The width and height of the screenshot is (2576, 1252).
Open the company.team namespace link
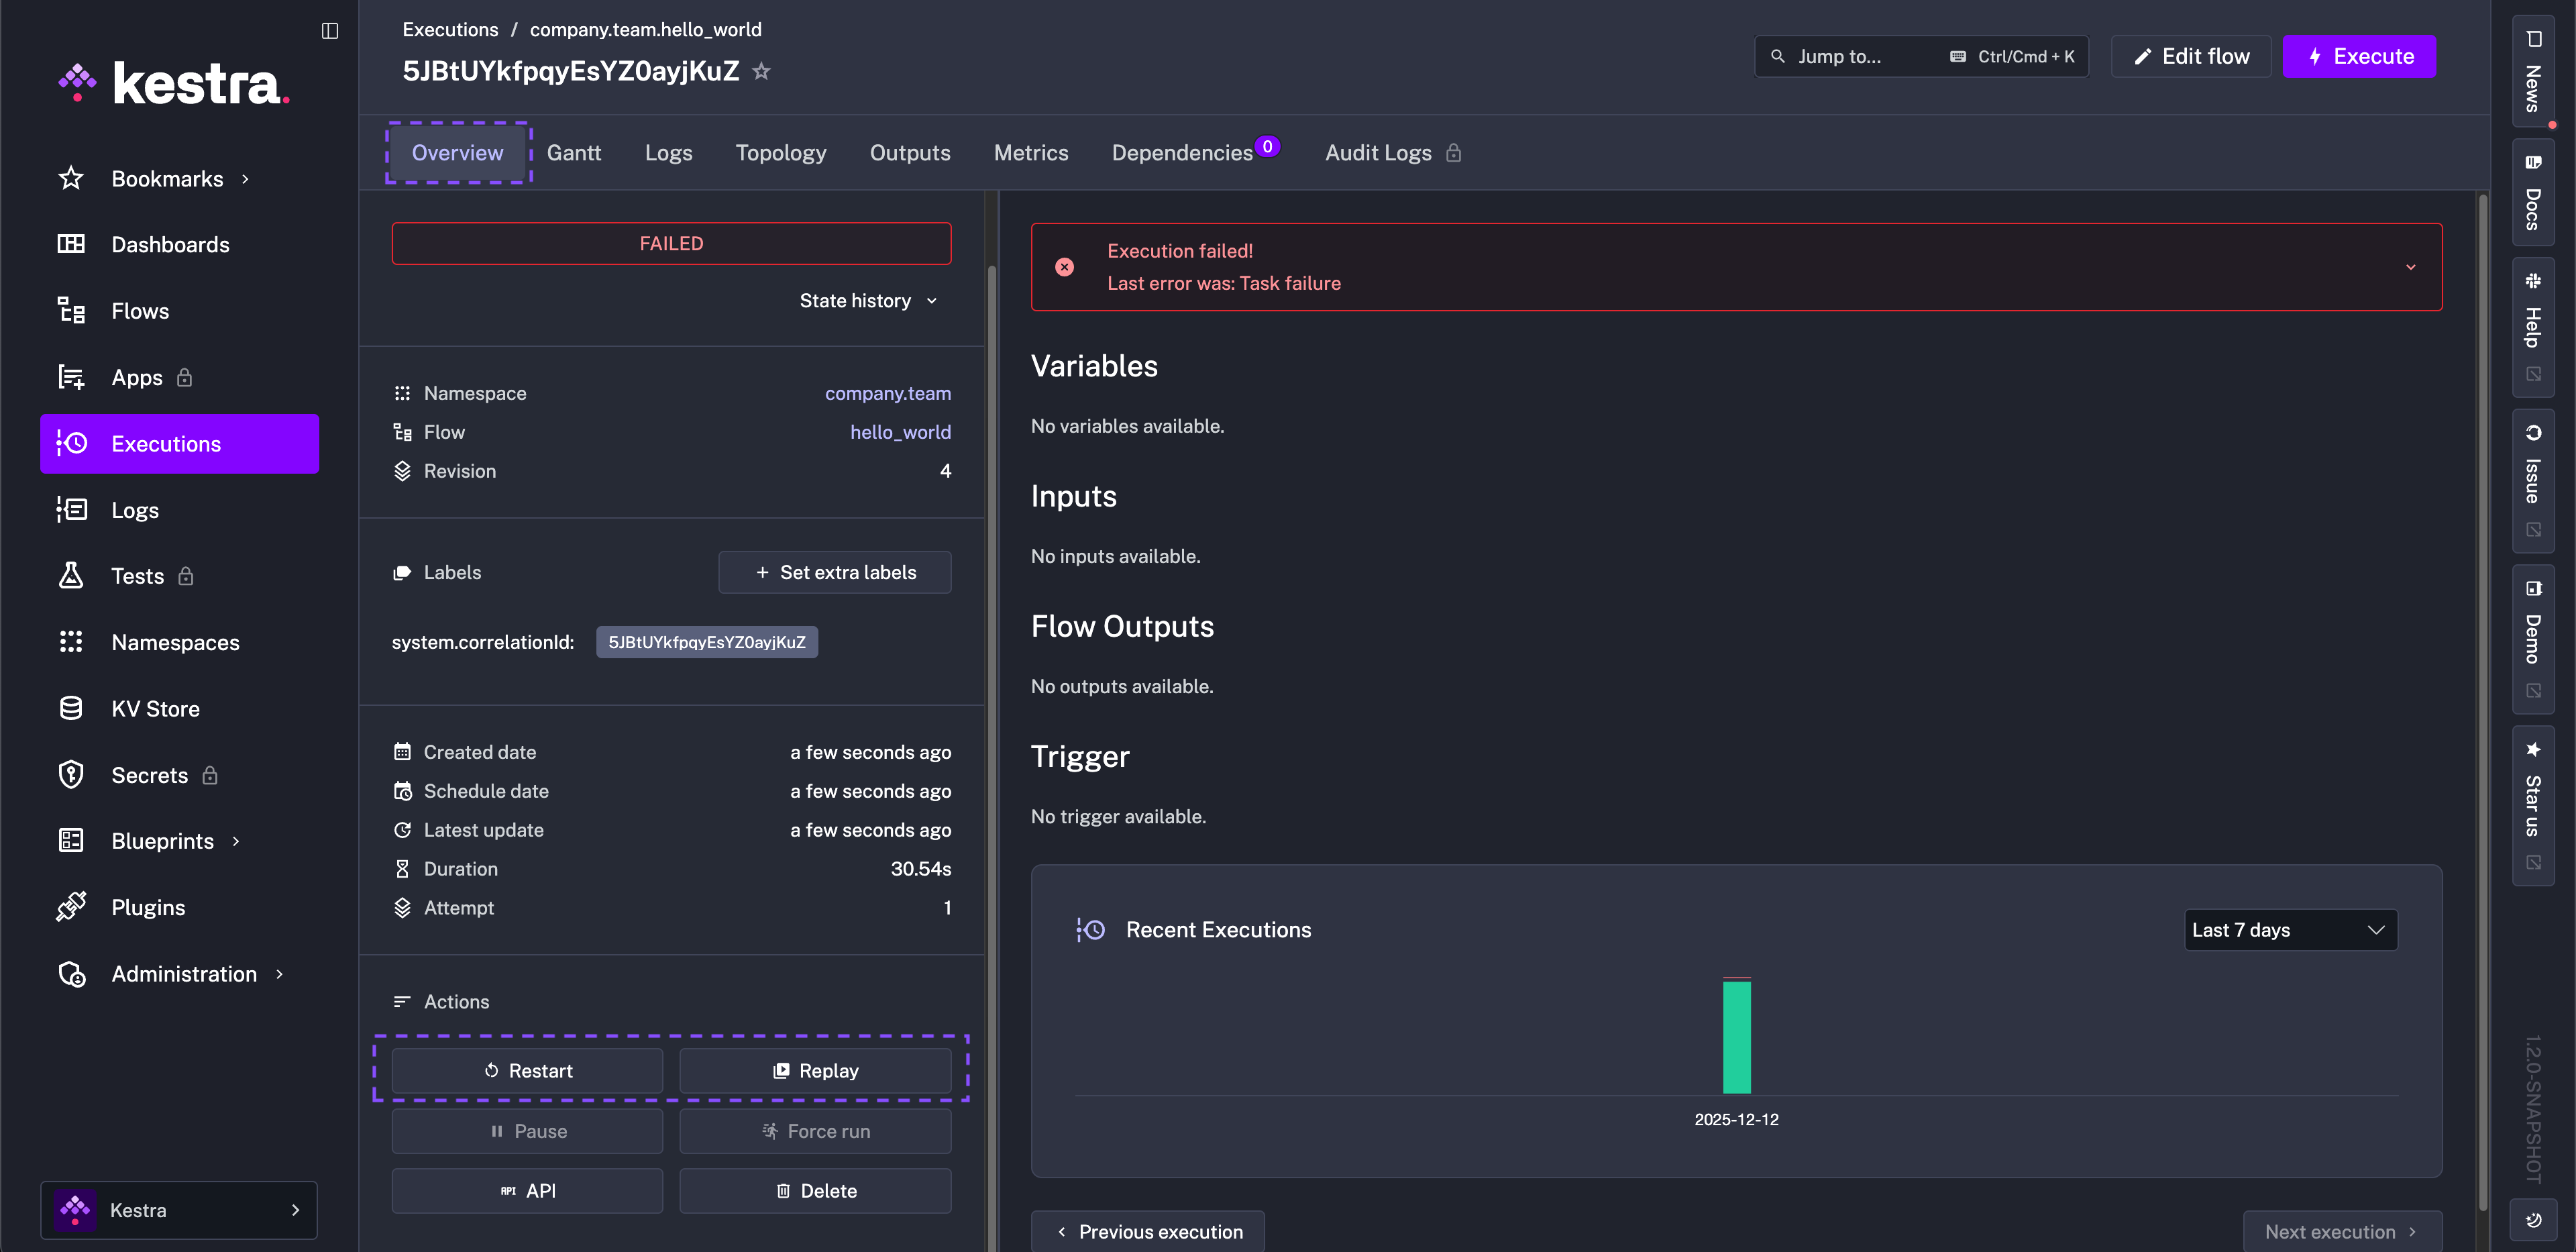point(887,393)
